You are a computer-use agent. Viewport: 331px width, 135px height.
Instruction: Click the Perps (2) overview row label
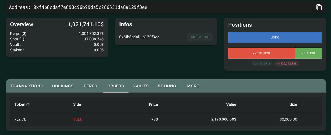point(19,34)
